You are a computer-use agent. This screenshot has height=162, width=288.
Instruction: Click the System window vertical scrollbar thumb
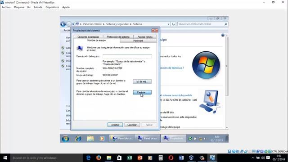(x=227, y=66)
